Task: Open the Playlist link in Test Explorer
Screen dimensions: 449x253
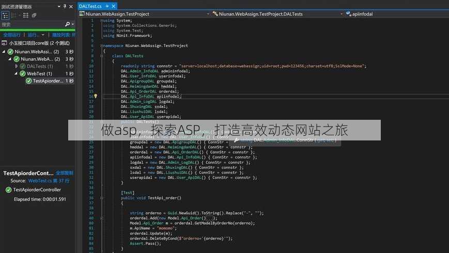Action: coord(63,35)
